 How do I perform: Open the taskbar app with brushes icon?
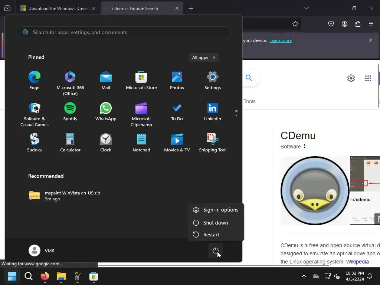click(x=77, y=276)
